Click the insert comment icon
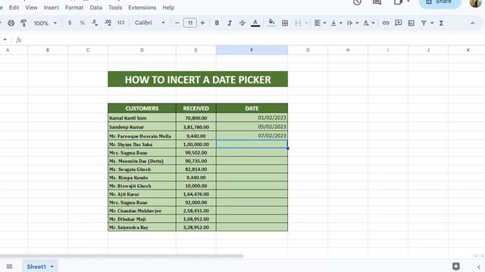Screen dimensions: 485x272 [x=399, y=23]
